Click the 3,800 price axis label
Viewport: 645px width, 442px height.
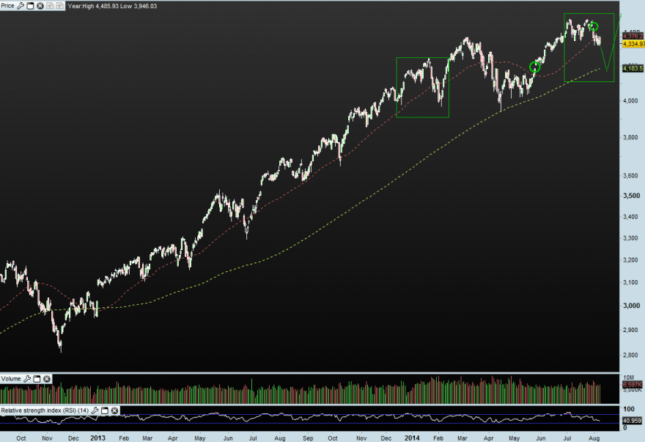tap(630, 138)
